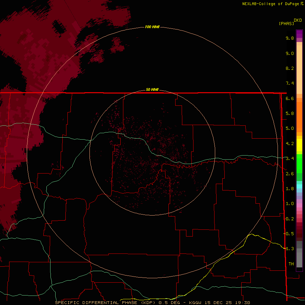Click the "[PHAS]" legend header
Viewport: 305px width, 305px height.
(286, 23)
